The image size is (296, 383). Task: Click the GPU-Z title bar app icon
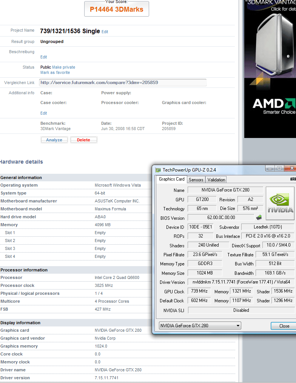click(x=158, y=170)
